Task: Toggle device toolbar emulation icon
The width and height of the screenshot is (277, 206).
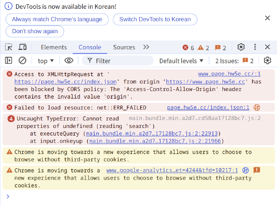Action: coord(22,47)
